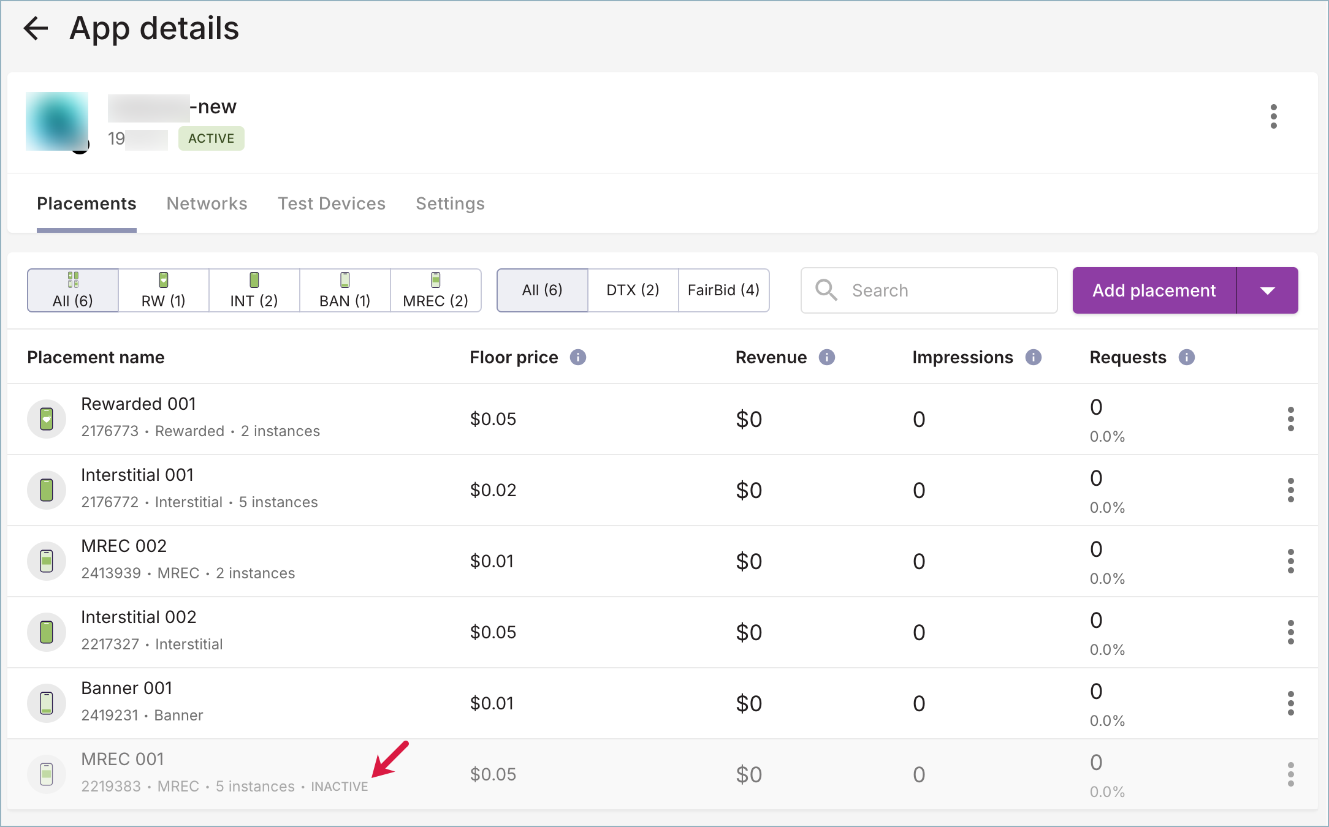
Task: Open the kebab menu for MREC 001
Action: (1290, 774)
